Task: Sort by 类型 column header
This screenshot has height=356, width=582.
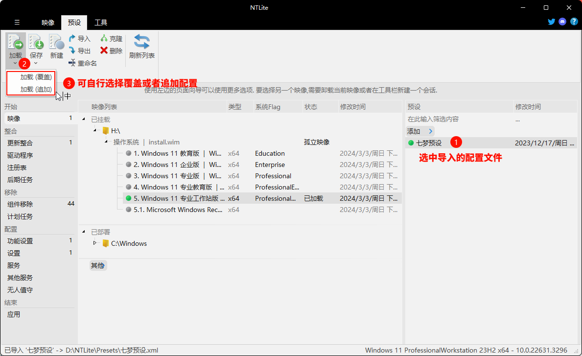Action: [240, 107]
